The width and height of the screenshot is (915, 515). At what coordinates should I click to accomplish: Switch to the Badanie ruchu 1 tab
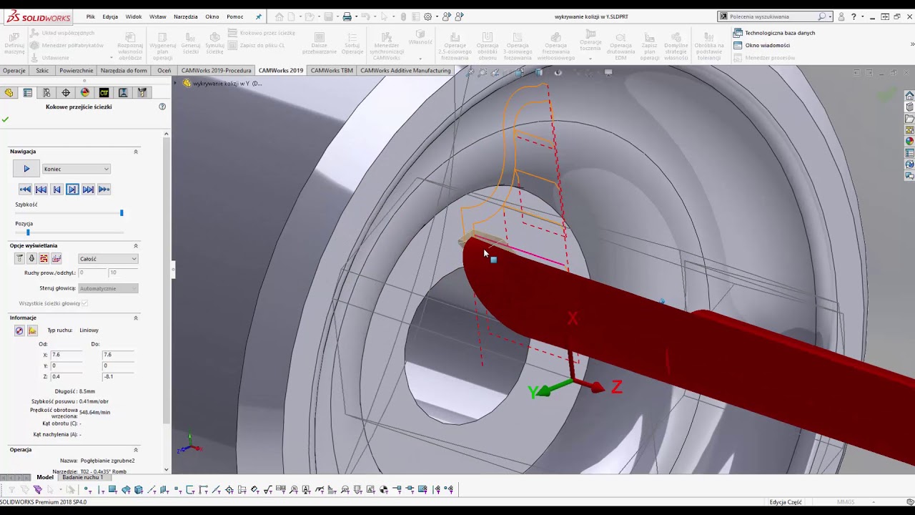coord(82,477)
